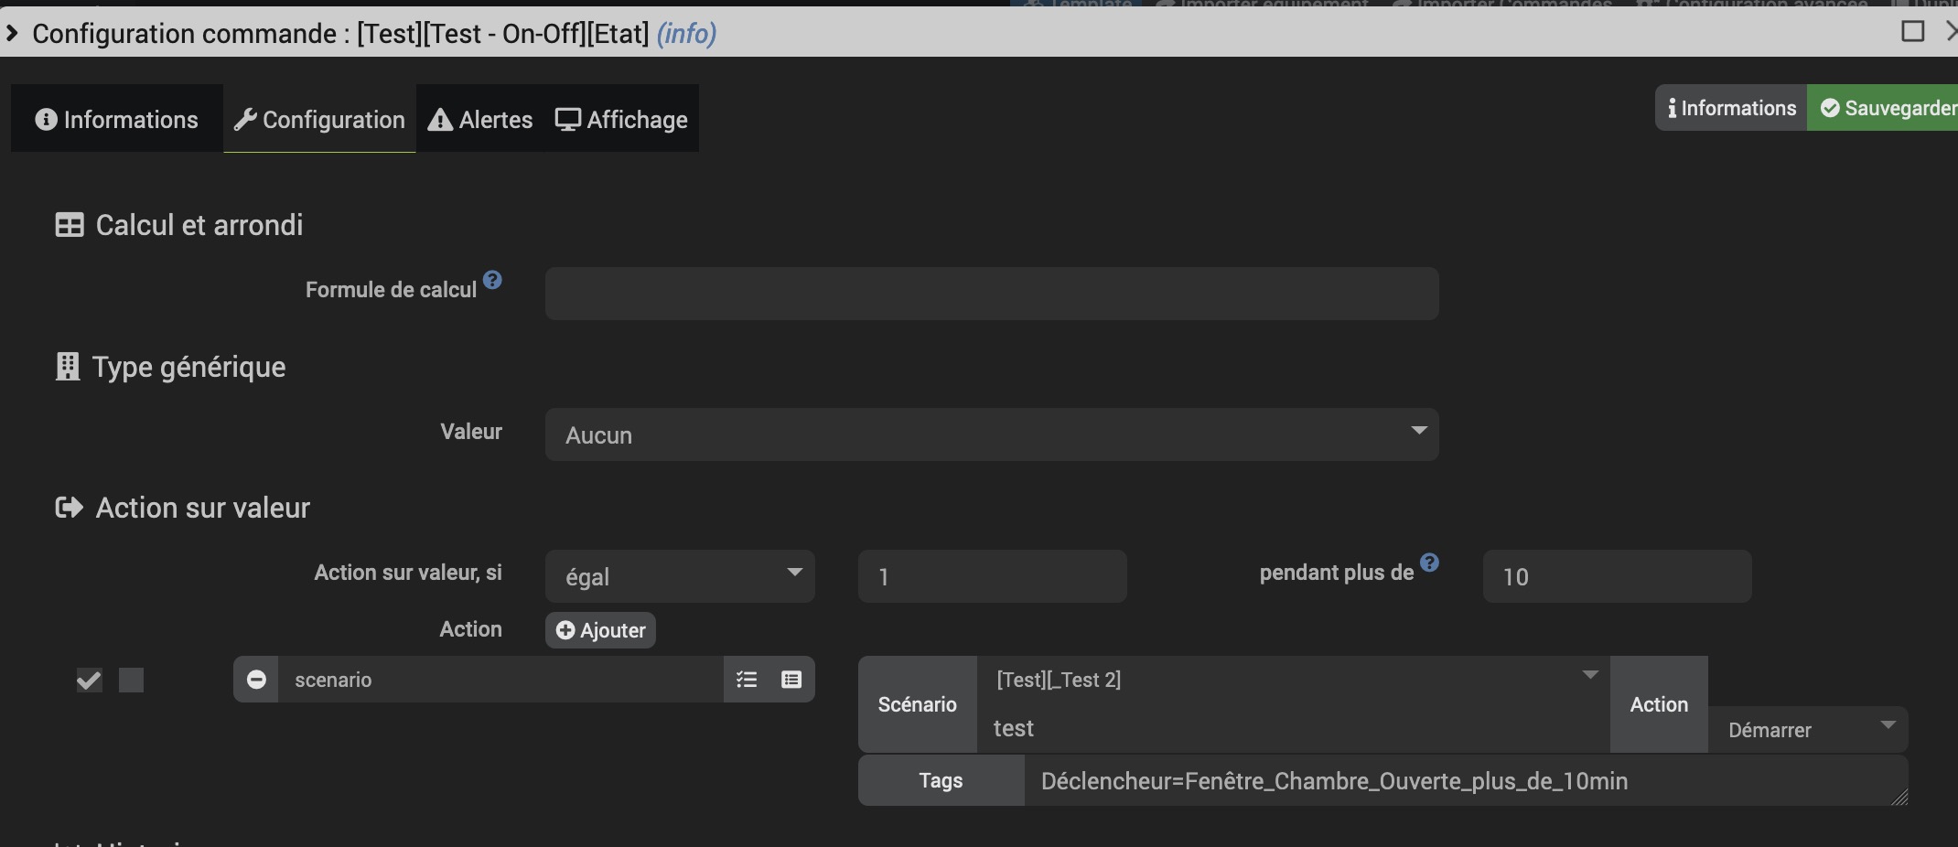The height and width of the screenshot is (847, 1958).
Task: Open the 'égal' comparison operator dropdown
Action: (x=679, y=576)
